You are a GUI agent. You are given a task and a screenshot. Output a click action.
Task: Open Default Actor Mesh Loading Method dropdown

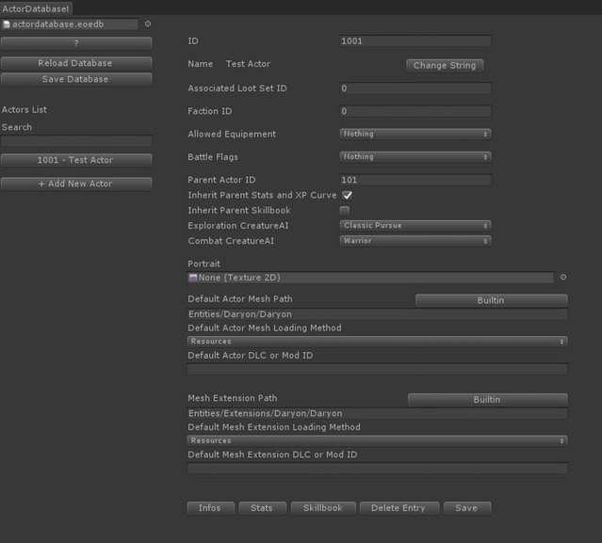pos(377,342)
